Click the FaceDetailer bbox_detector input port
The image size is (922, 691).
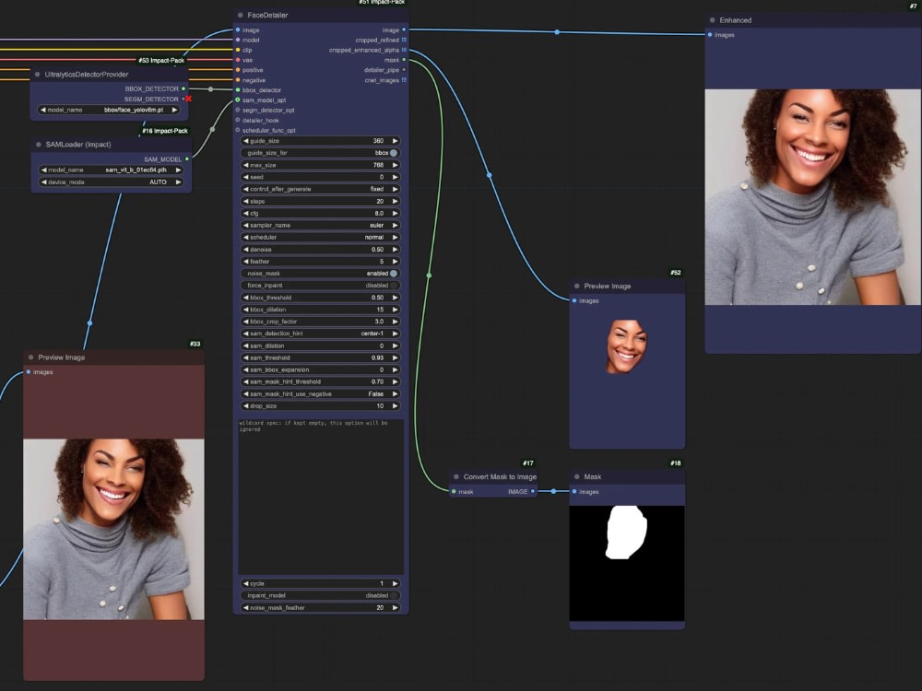tap(238, 90)
